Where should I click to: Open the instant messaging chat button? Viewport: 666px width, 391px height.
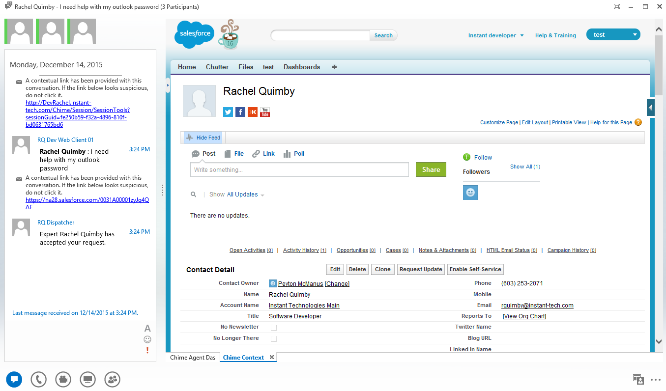coord(14,379)
